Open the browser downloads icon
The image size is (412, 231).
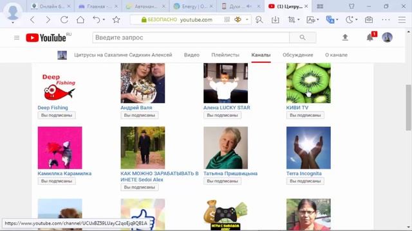tap(275, 20)
